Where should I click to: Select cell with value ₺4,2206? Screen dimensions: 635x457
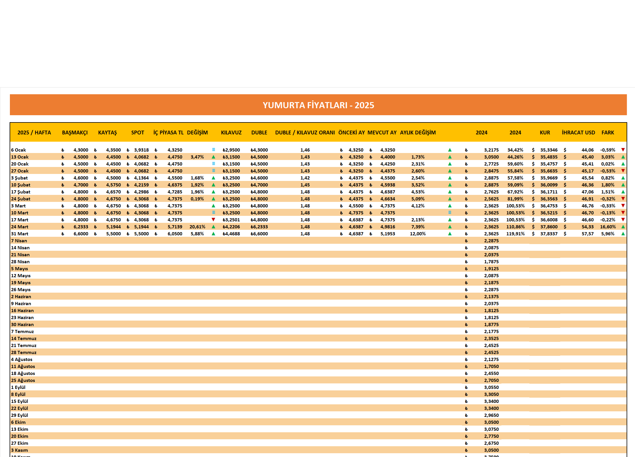point(231,227)
